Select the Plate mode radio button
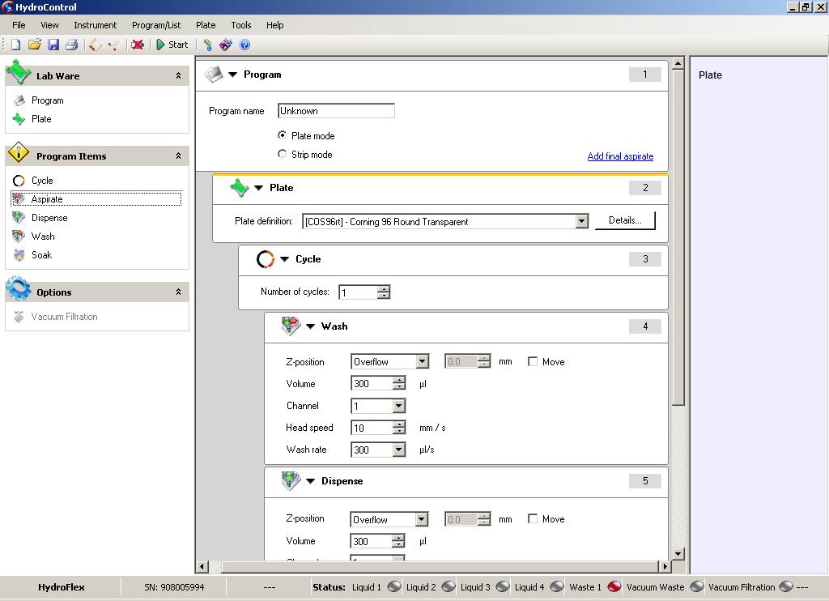This screenshot has width=829, height=601. tap(283, 135)
